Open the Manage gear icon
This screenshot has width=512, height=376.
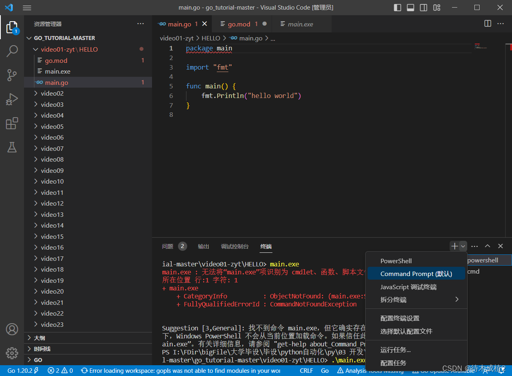pos(12,353)
